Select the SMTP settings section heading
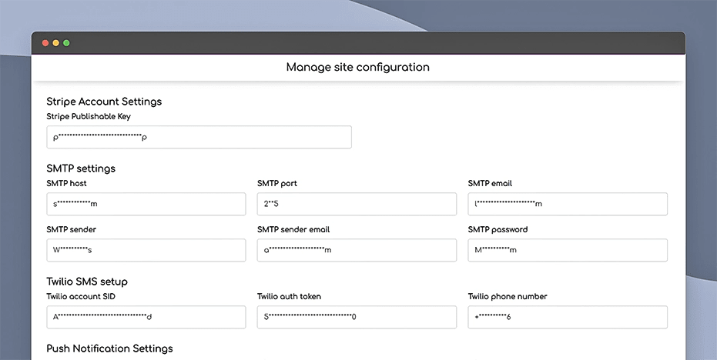This screenshot has height=360, width=717. pos(81,168)
